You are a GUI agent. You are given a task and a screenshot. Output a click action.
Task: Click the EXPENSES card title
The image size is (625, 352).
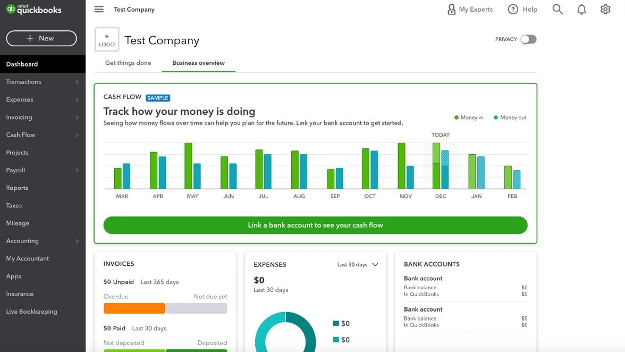pos(270,265)
